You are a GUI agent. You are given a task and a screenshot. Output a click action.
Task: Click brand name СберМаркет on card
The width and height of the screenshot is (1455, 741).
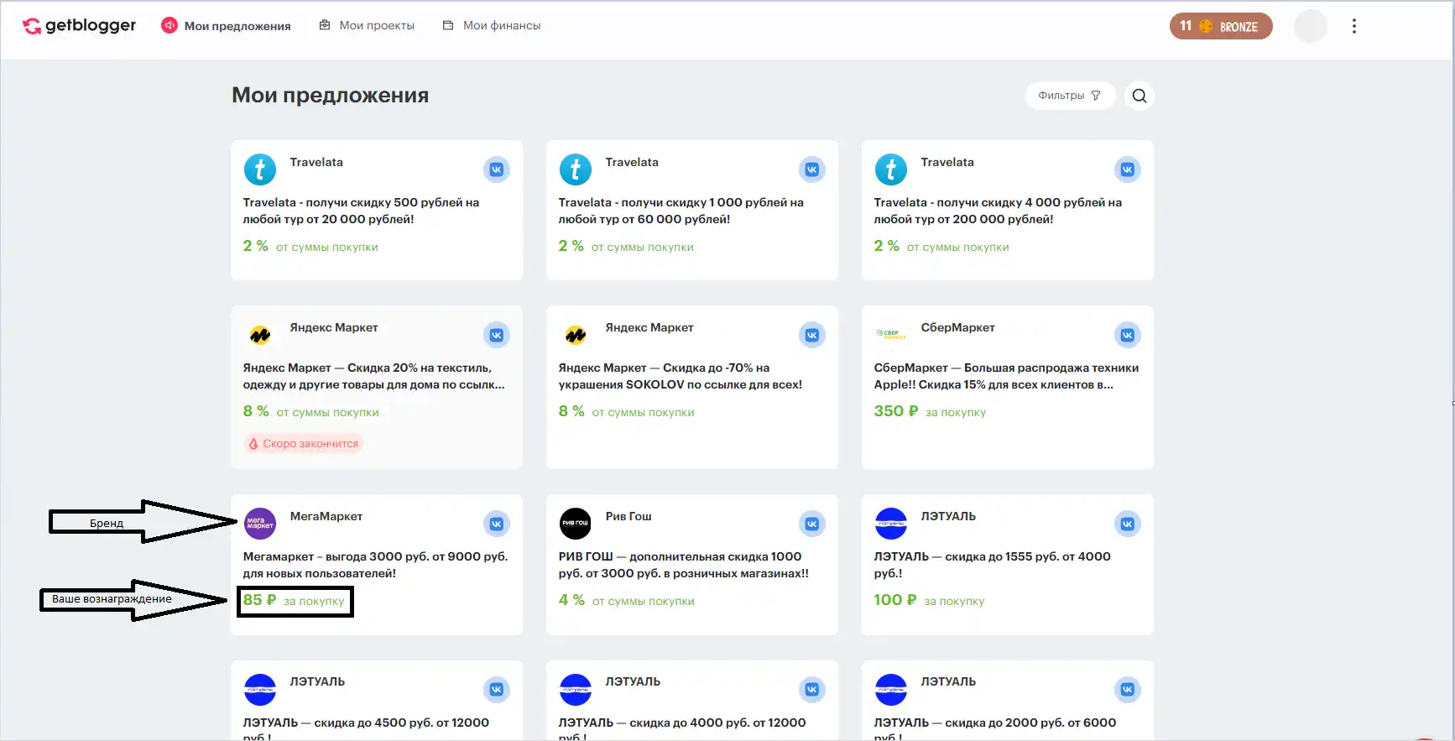point(957,327)
